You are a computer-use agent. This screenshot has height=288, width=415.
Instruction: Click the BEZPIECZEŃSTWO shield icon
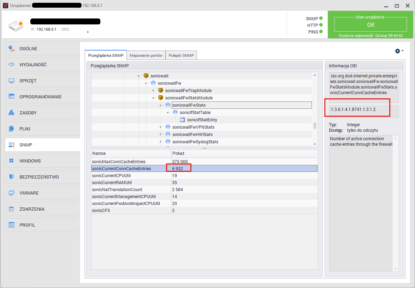tap(11, 177)
